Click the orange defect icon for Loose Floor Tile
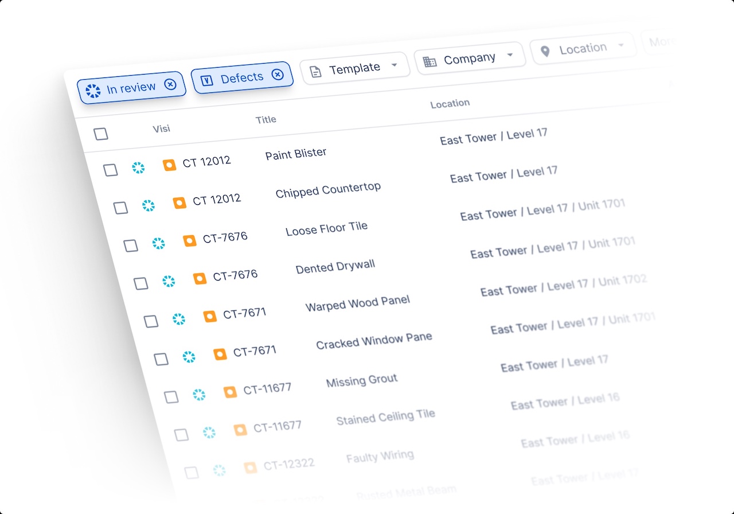Image resolution: width=734 pixels, height=514 pixels. [190, 241]
